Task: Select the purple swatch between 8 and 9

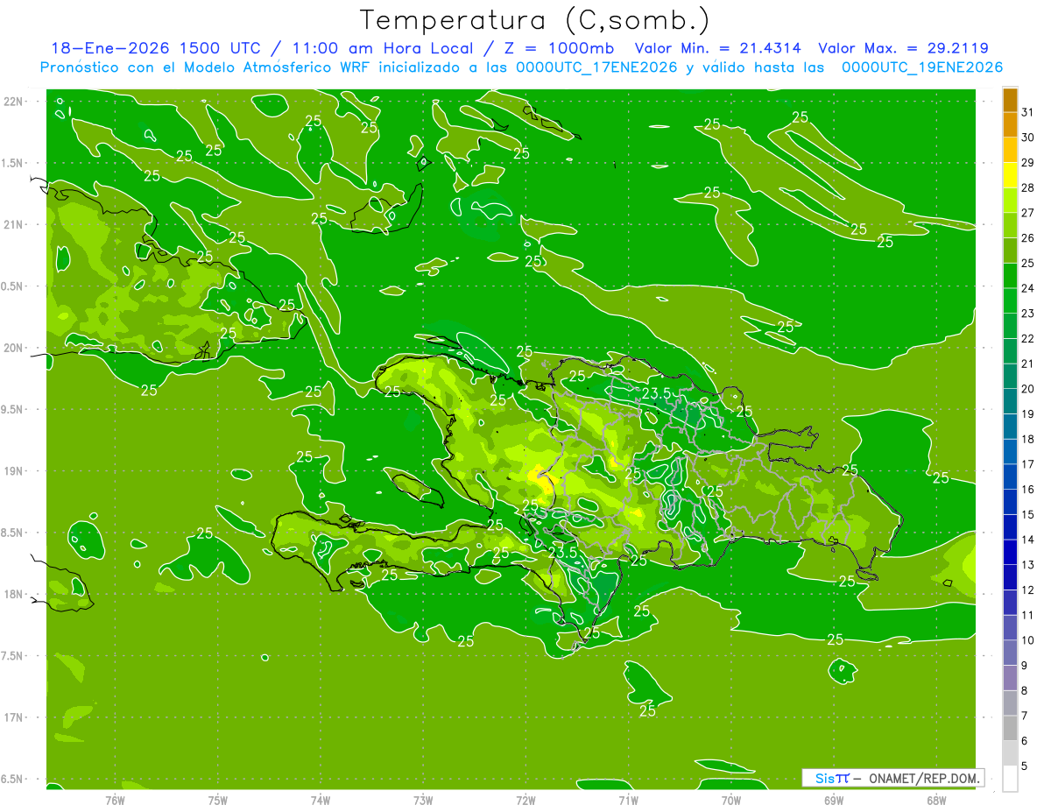Action: click(x=1011, y=678)
